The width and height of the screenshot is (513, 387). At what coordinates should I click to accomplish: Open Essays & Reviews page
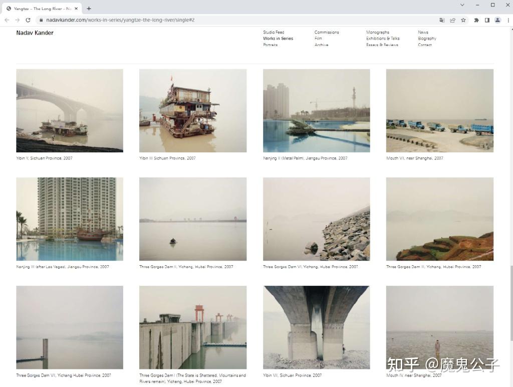(x=382, y=45)
